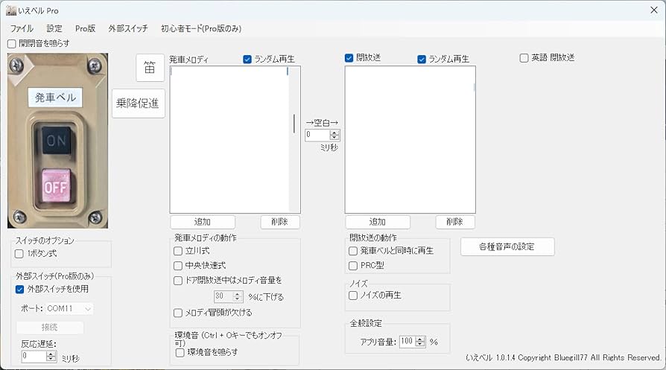Click the 接続 button
Viewport: 666px width, 370px height.
pos(50,327)
